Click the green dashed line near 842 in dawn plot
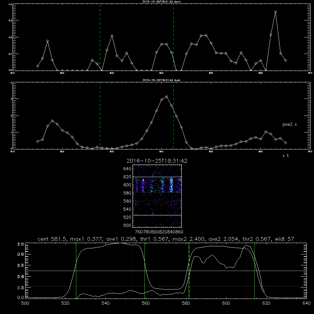Image resolution: width=314 pixels, height=314 pixels. click(x=173, y=37)
